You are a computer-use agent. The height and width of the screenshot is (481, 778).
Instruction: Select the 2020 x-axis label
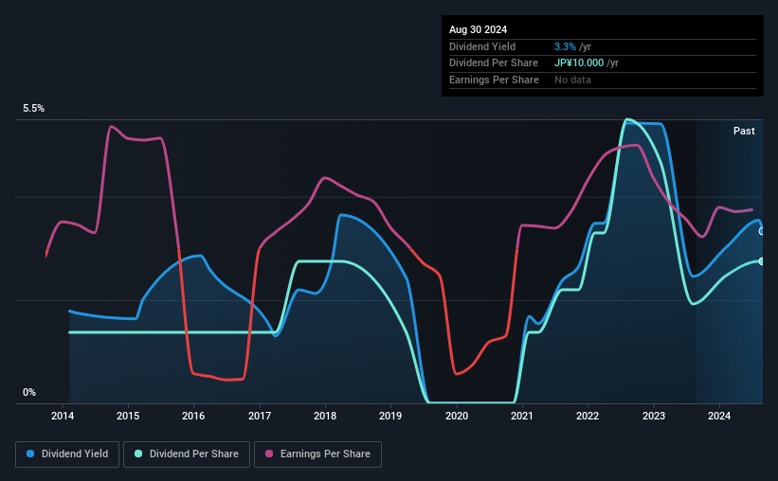pos(457,416)
